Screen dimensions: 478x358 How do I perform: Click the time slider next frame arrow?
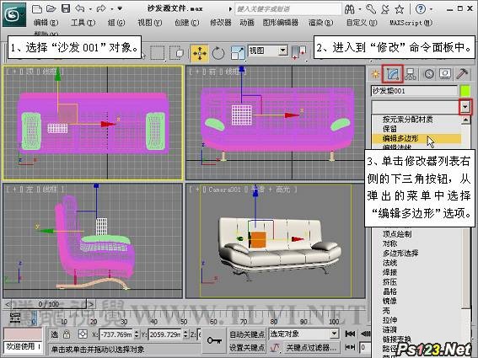pyautogui.click(x=91, y=304)
